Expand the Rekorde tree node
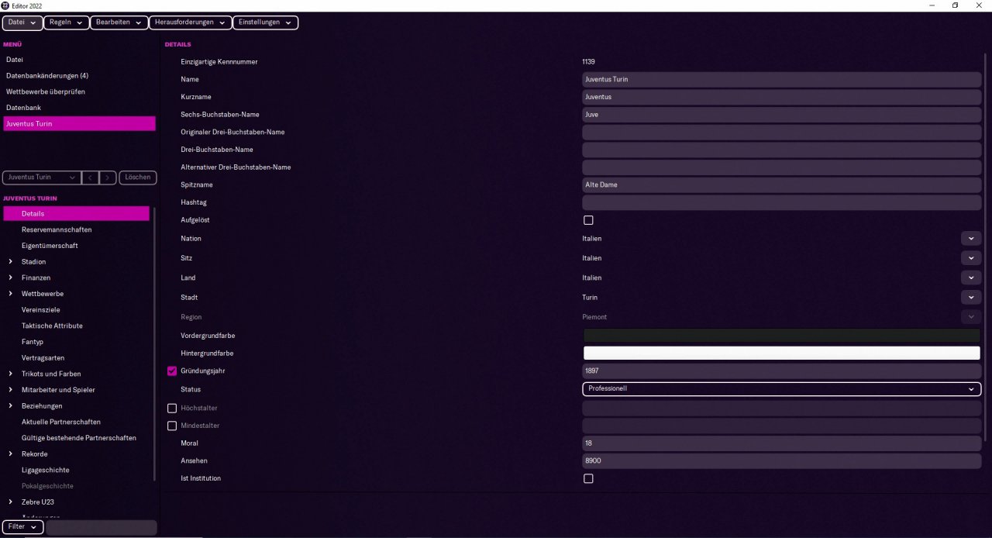Image resolution: width=992 pixels, height=538 pixels. 10,454
